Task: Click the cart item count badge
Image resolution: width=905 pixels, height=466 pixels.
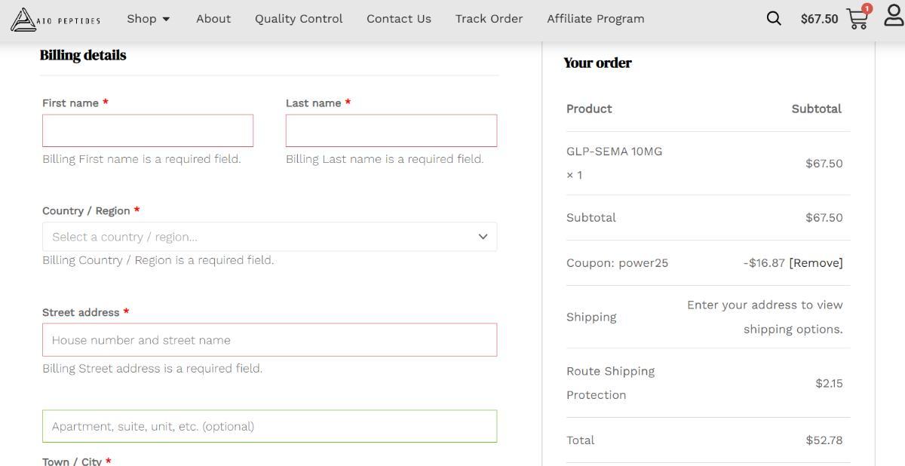Action: tap(867, 9)
